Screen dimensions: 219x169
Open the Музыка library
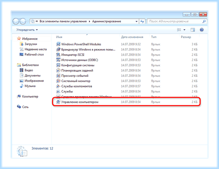(x=30, y=86)
